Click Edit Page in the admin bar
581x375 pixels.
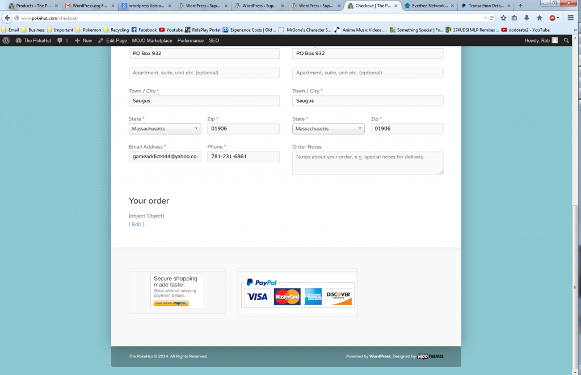[112, 41]
